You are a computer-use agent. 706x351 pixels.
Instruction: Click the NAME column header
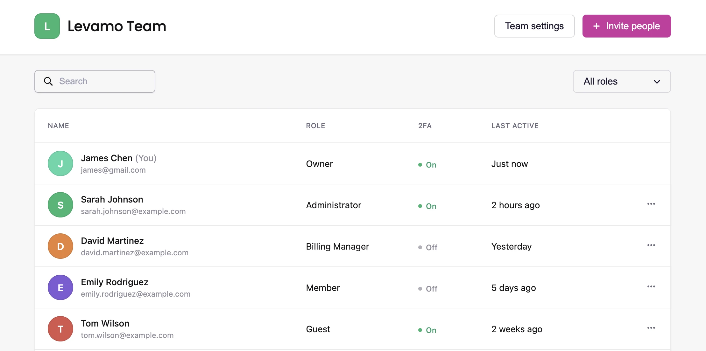59,126
